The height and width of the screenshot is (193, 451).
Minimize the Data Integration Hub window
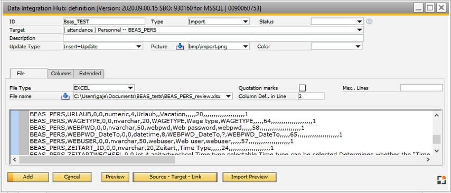coord(419,8)
